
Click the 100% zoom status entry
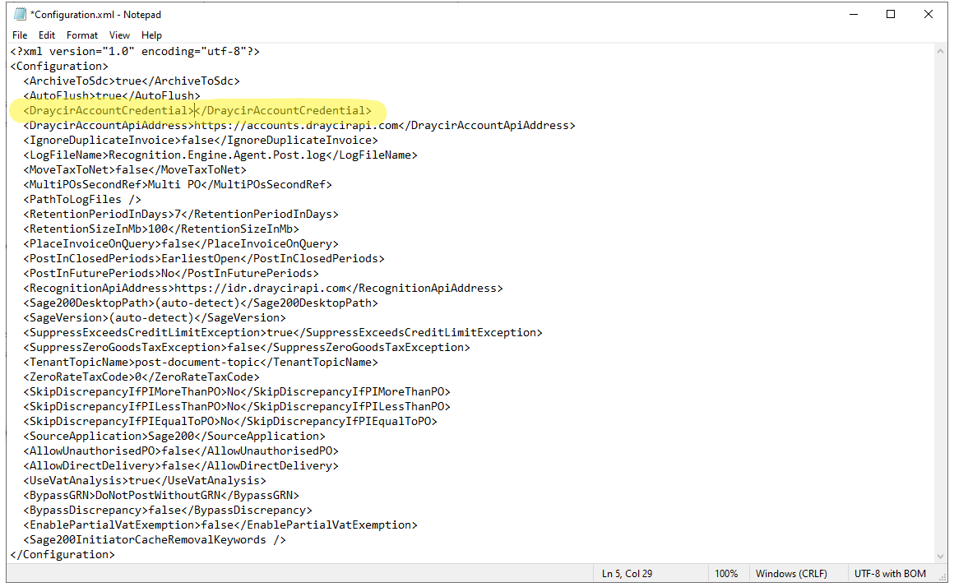point(726,574)
